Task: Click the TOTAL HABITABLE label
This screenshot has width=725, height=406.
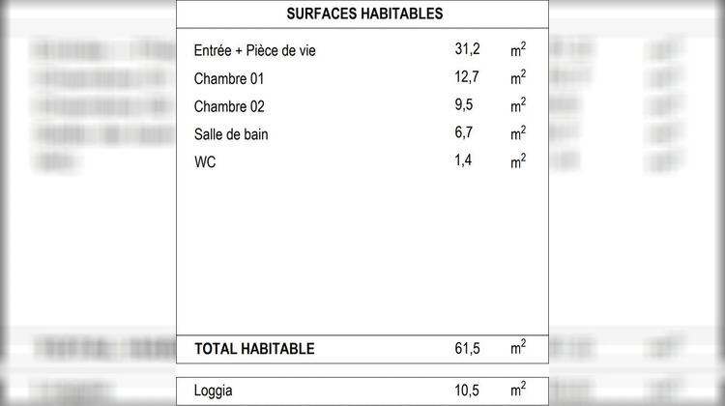Action: coord(254,348)
